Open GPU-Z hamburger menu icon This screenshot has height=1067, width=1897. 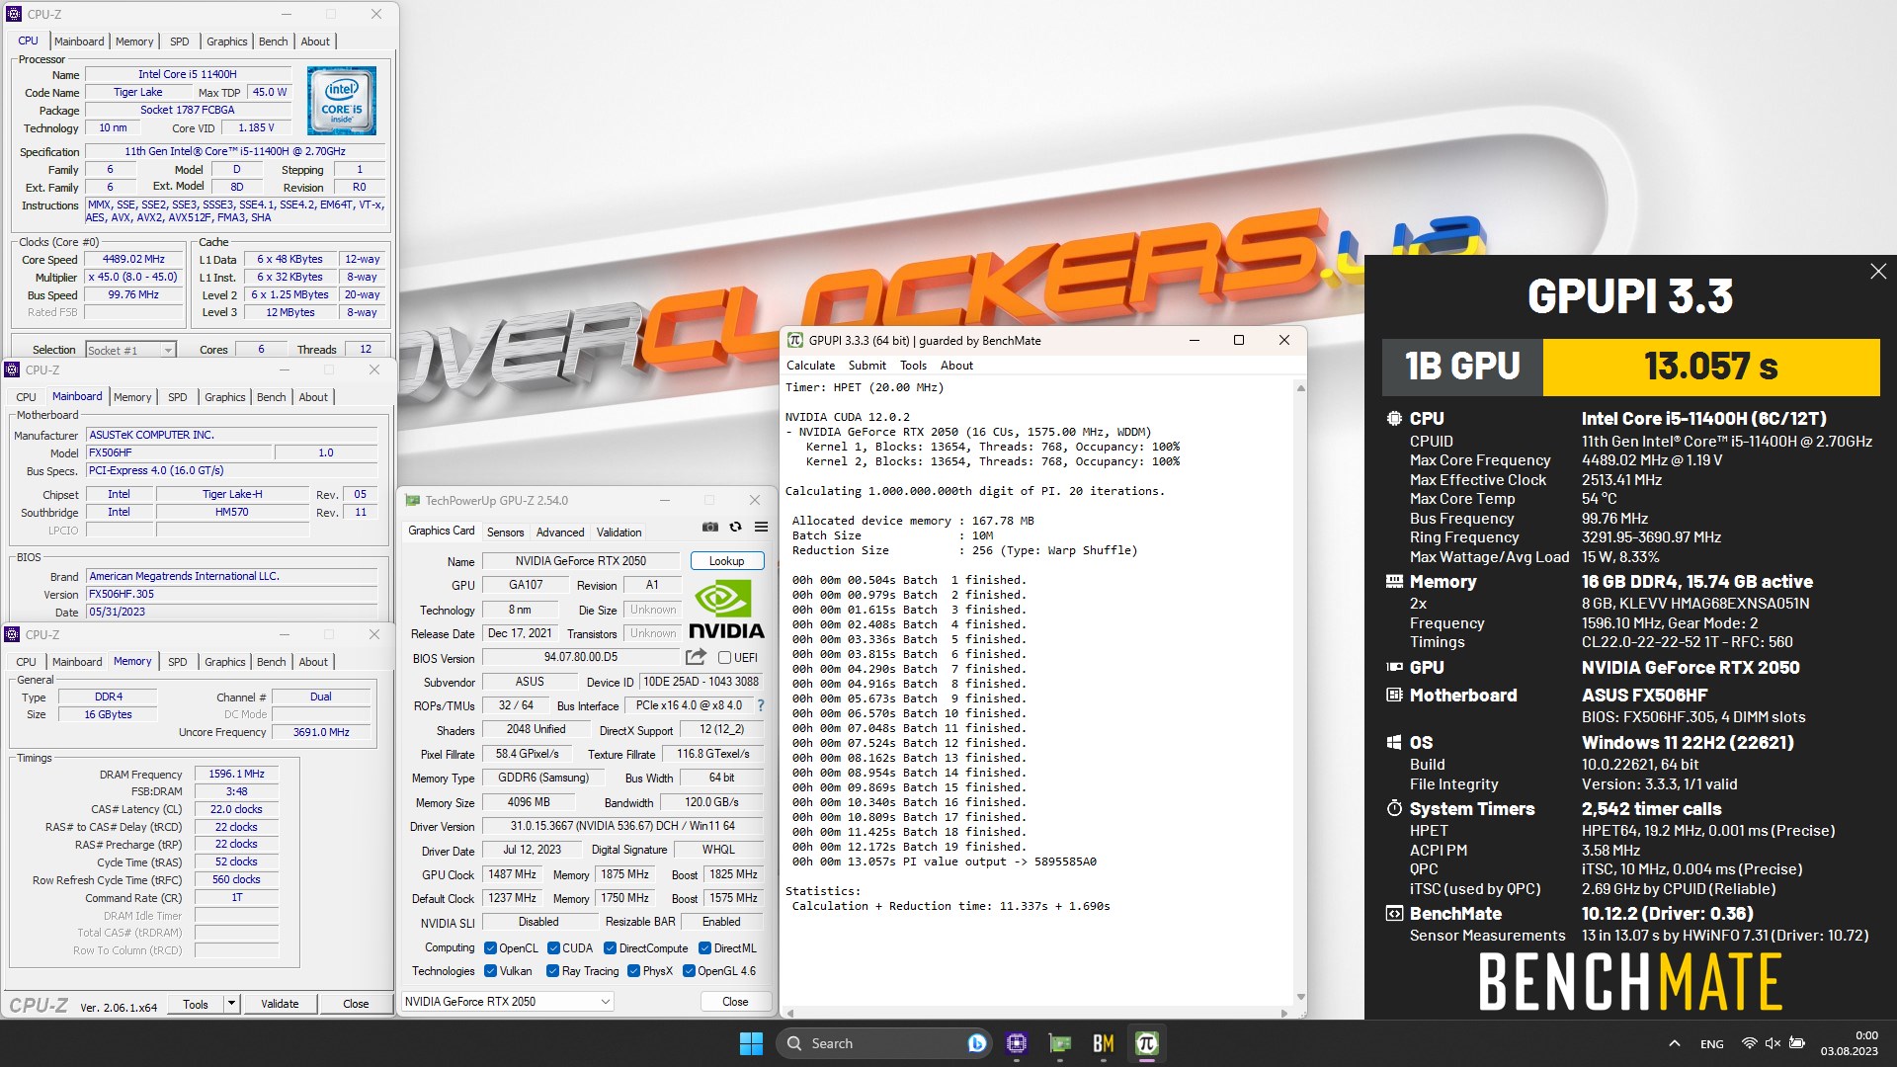tap(761, 527)
